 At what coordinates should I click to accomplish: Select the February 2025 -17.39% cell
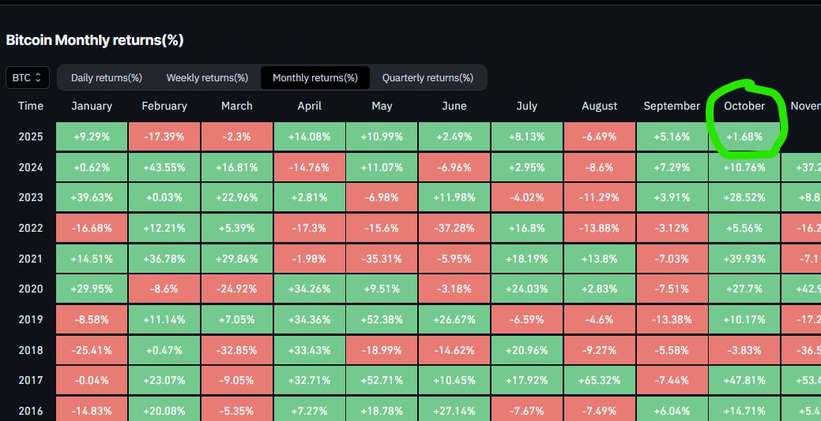click(164, 136)
